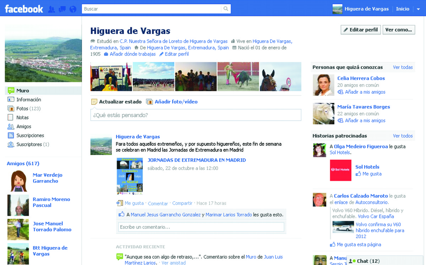426x265 pixels.
Task: Open Juan Luis Martínez Larios profile link
Action: coord(273,257)
